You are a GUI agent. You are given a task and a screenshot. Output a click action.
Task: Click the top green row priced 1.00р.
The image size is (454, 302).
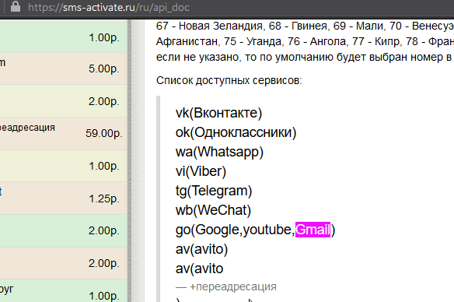pos(64,37)
